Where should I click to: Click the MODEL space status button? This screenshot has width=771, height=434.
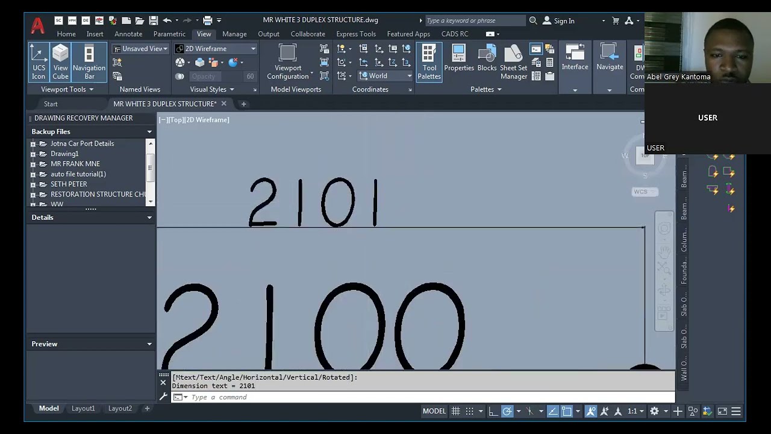(x=434, y=411)
